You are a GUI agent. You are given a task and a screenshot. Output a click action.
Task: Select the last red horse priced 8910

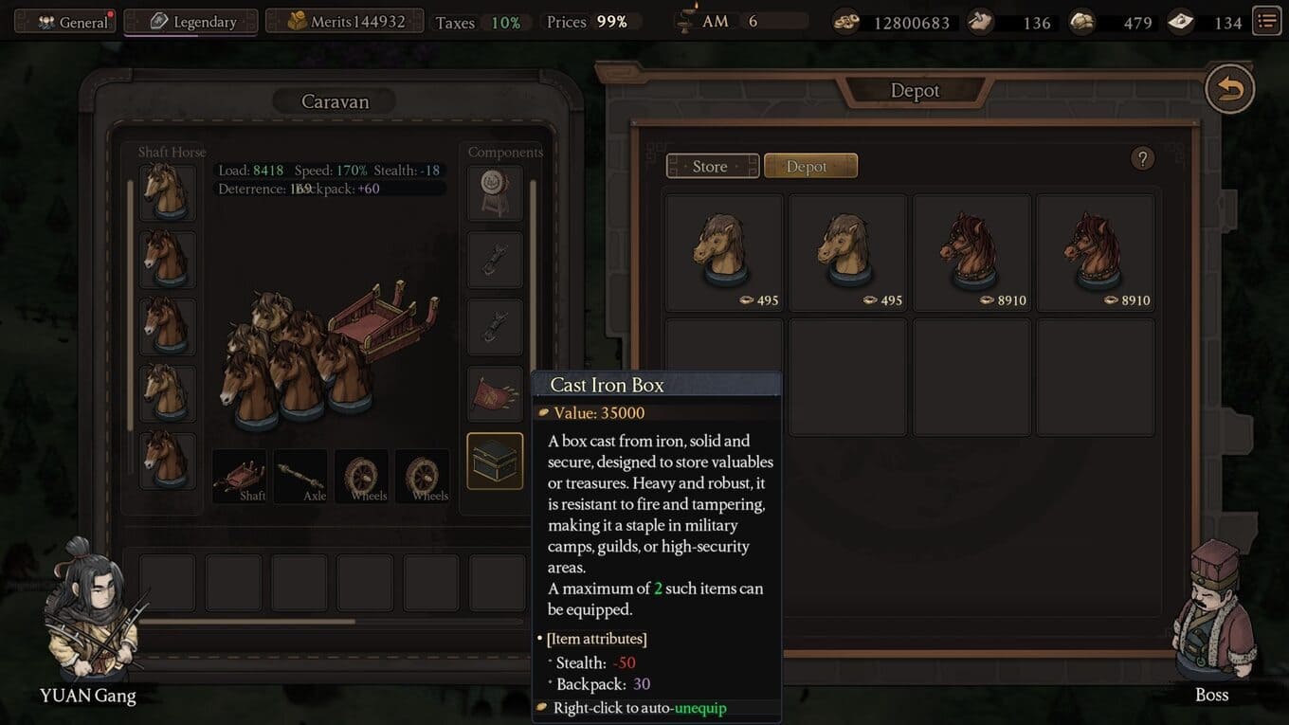pos(1095,253)
